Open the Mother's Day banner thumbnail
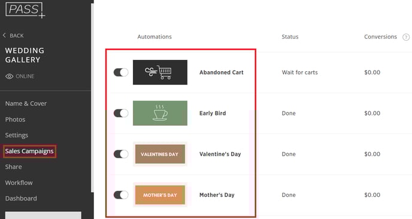This screenshot has height=219, width=412. tap(160, 195)
